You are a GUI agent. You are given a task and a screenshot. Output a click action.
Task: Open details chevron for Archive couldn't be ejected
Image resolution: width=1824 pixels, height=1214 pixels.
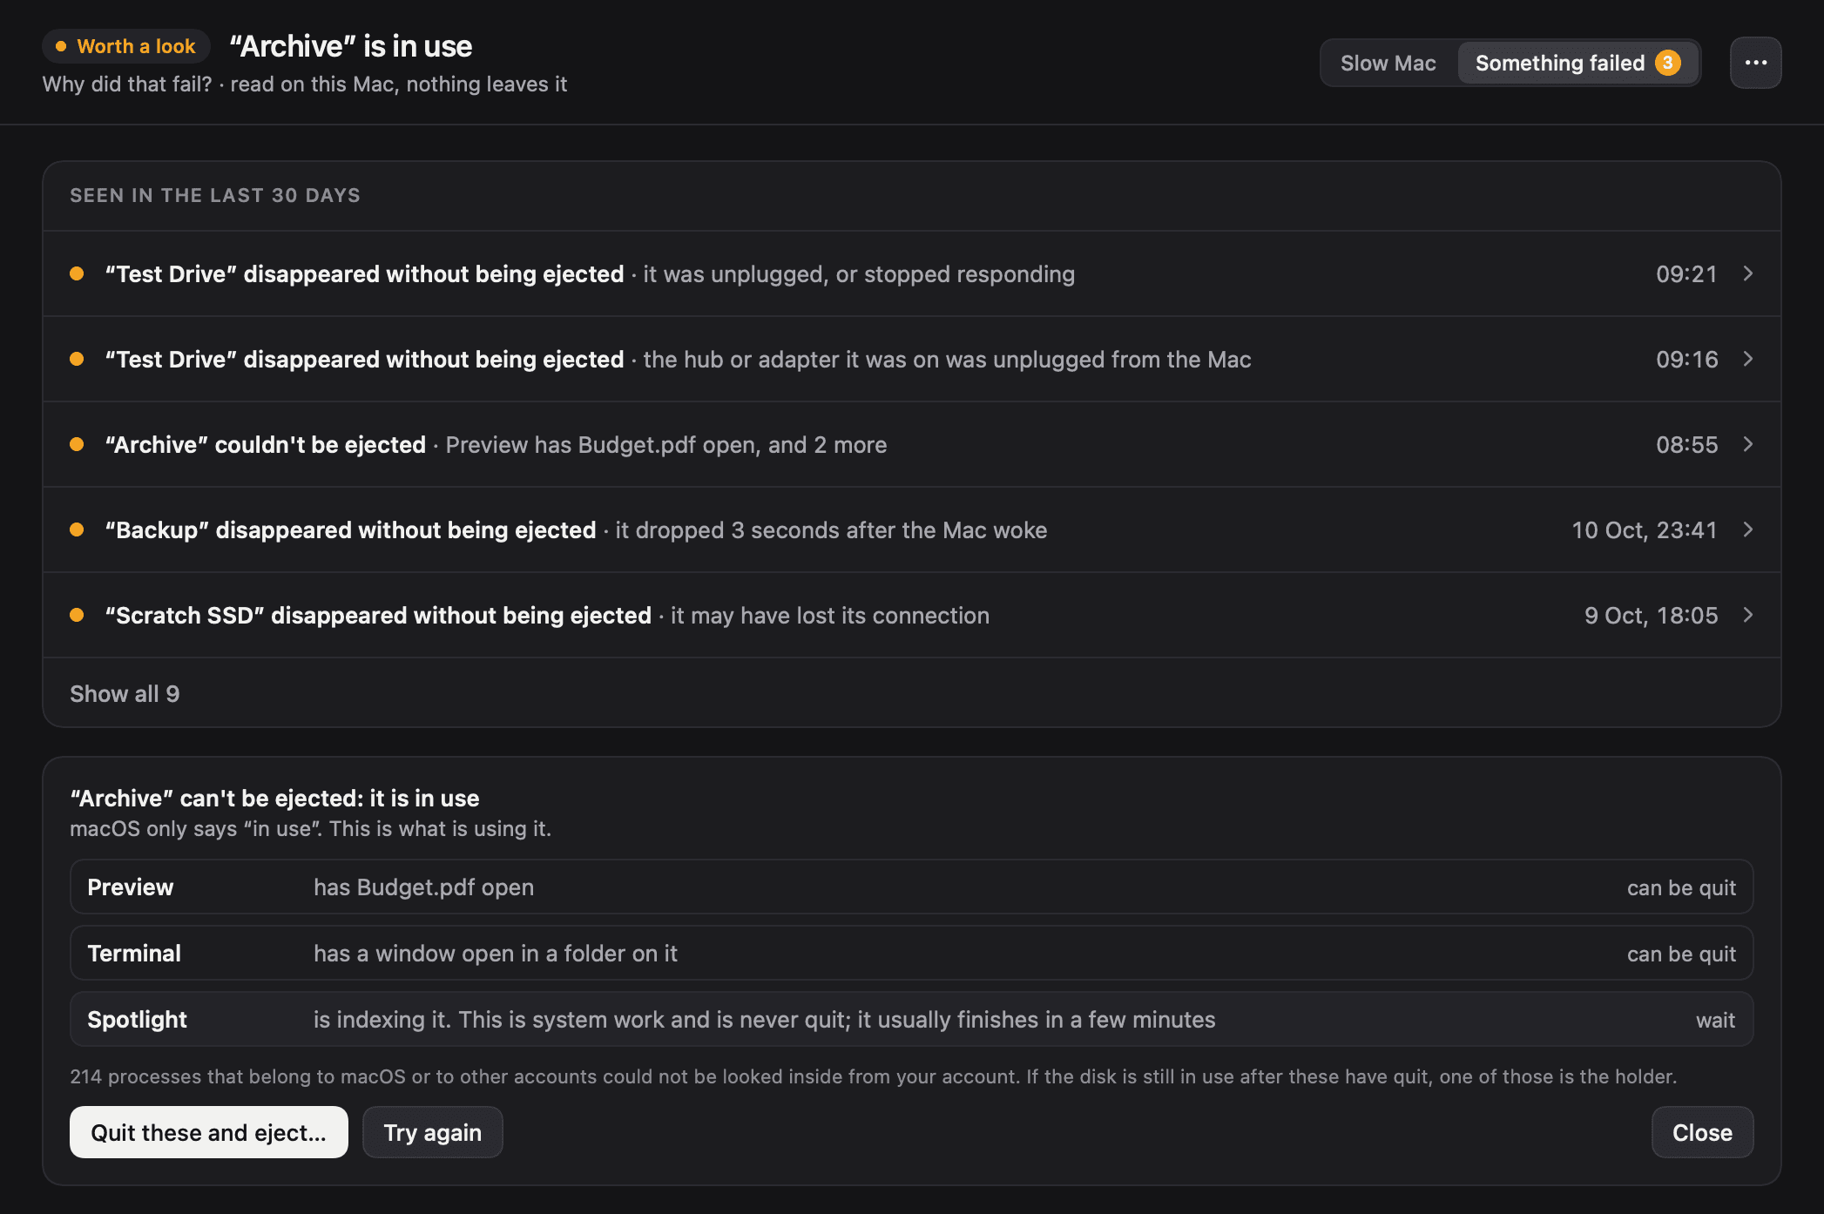(1747, 444)
